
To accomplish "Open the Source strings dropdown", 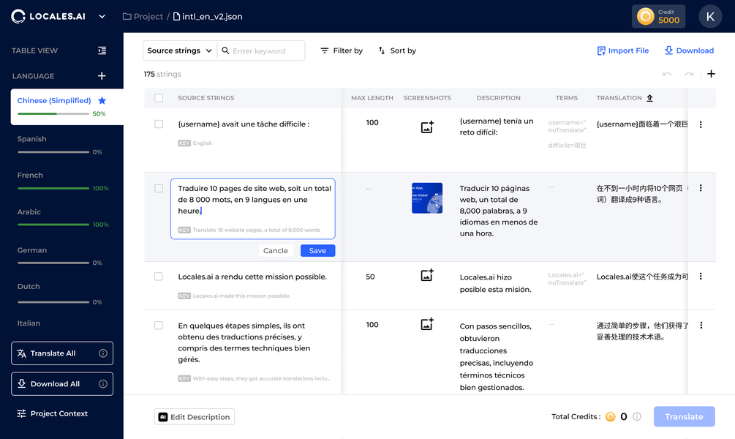I will 179,50.
